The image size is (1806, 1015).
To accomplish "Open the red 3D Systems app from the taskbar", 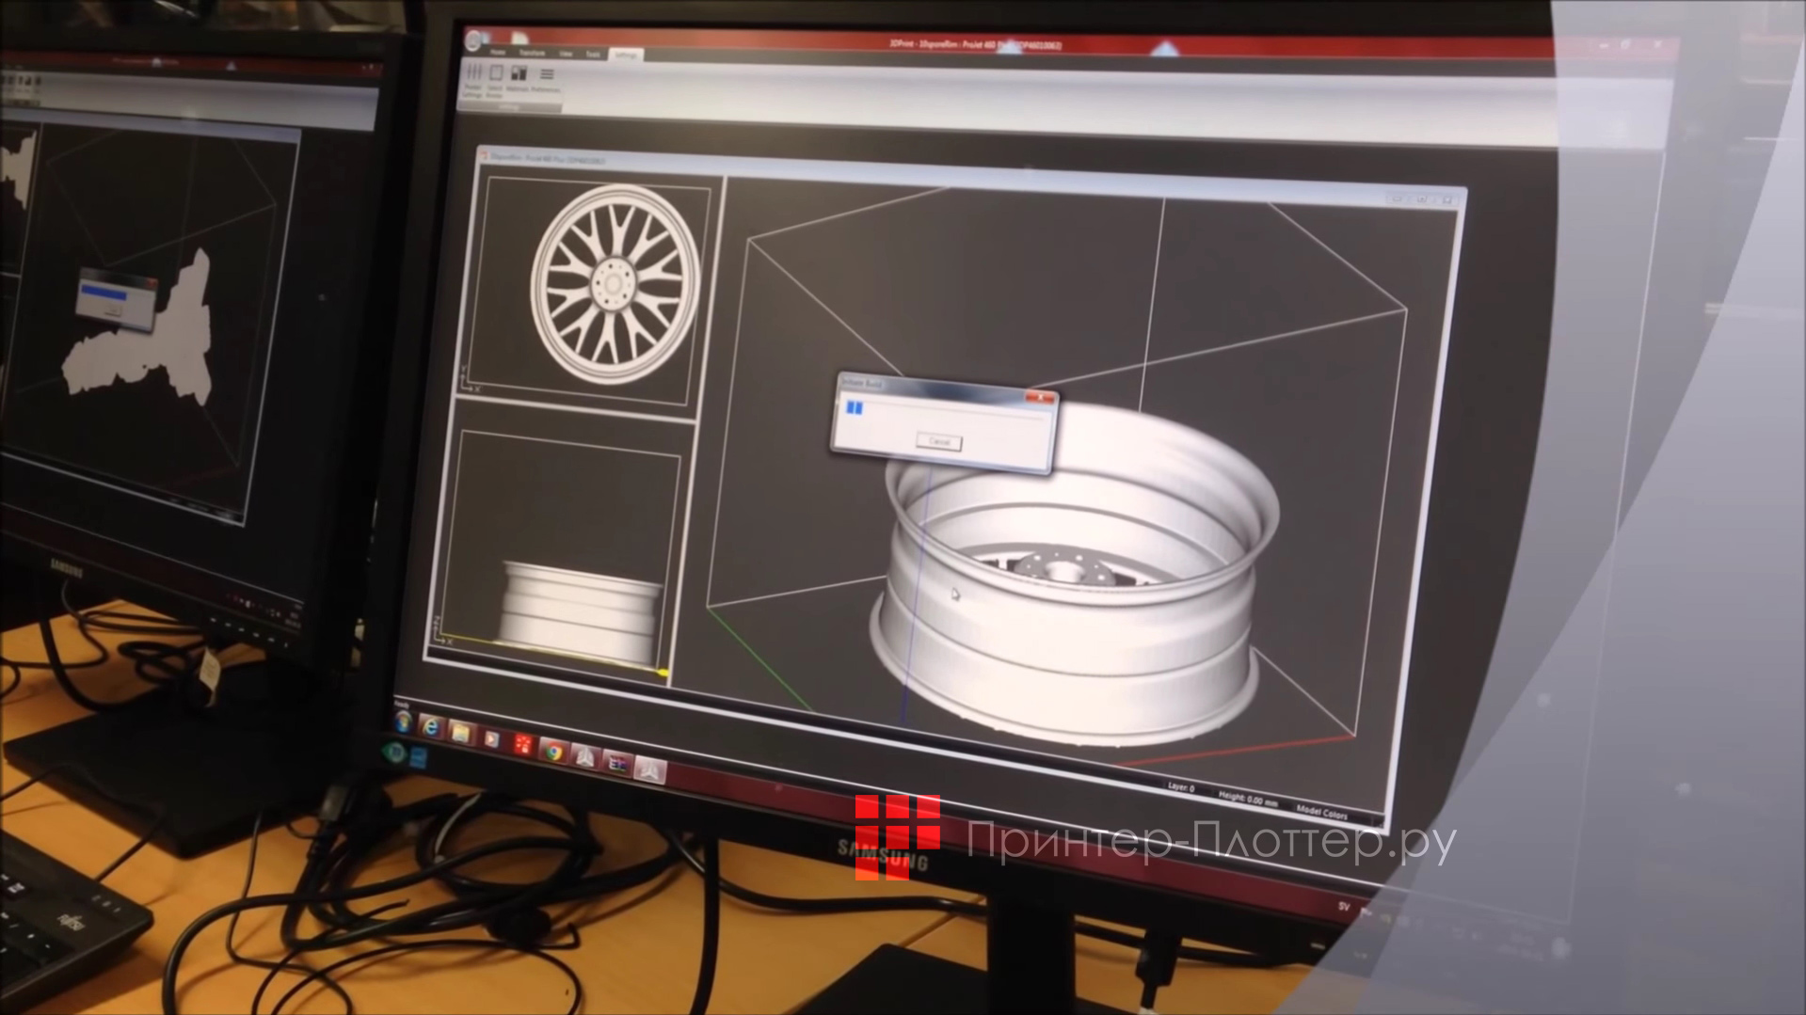I will pos(523,745).
